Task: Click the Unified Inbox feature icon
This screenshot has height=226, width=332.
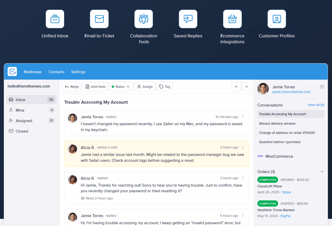Action: click(55, 19)
